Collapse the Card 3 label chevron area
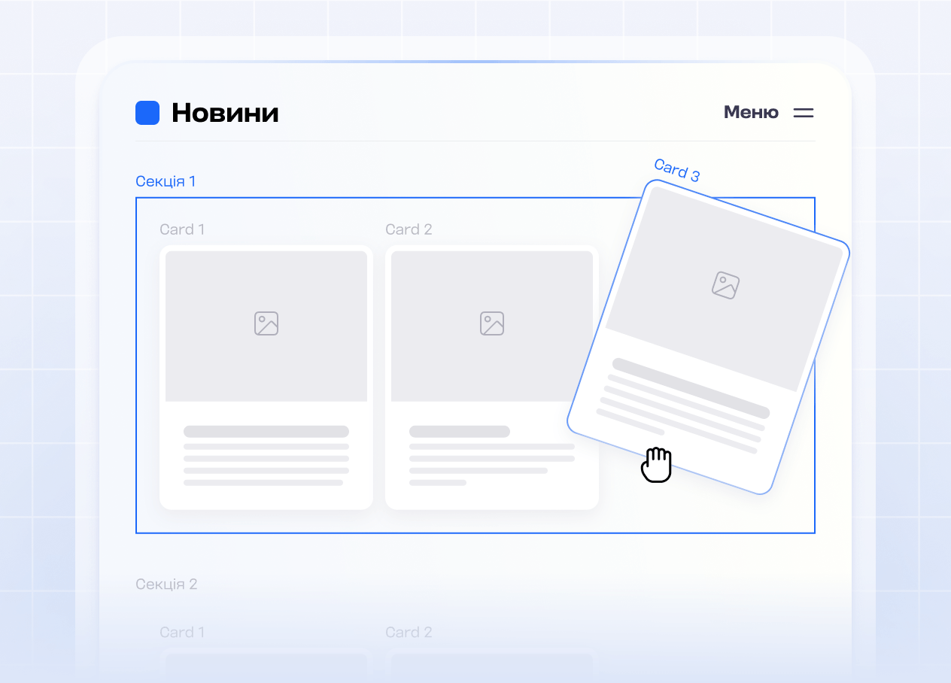 tap(676, 172)
